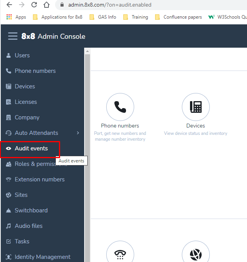Click the sidebar scrollbar up arrow
This screenshot has height=262, width=247.
[x=87, y=51]
